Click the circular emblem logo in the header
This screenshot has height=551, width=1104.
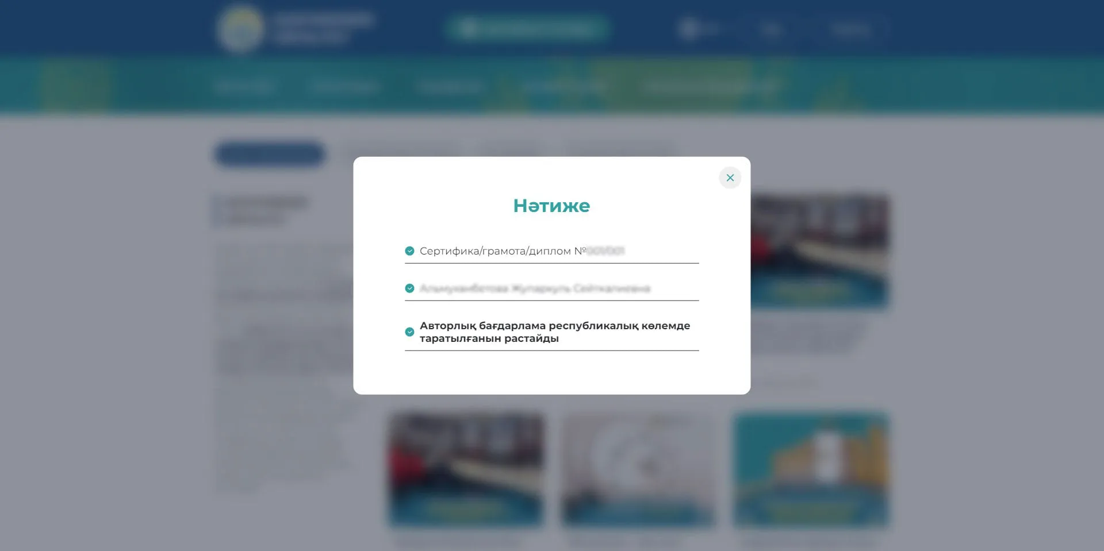click(x=240, y=28)
